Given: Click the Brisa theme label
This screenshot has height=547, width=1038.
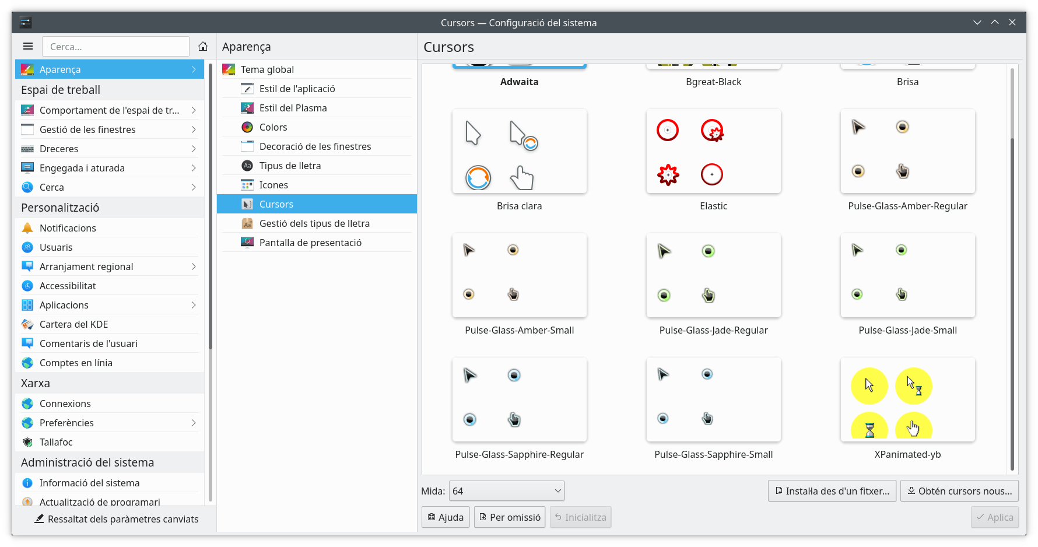Looking at the screenshot, I should click(x=908, y=82).
